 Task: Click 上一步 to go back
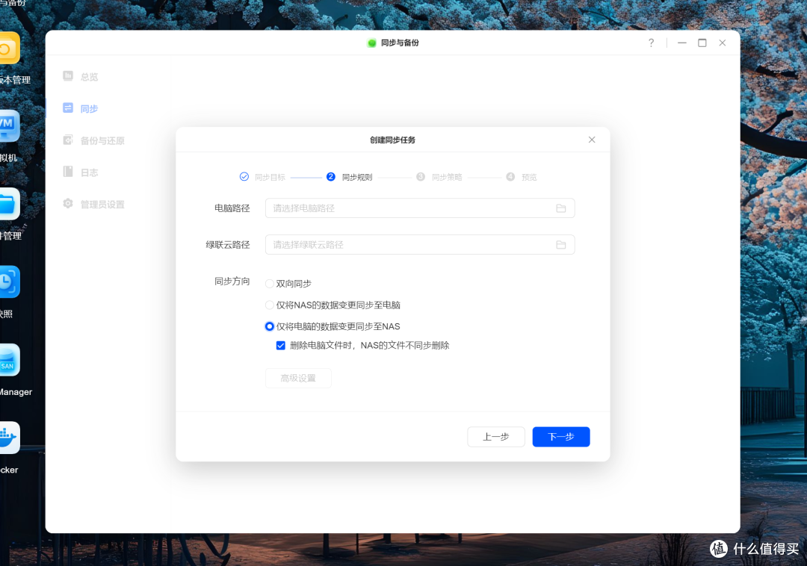tap(495, 437)
